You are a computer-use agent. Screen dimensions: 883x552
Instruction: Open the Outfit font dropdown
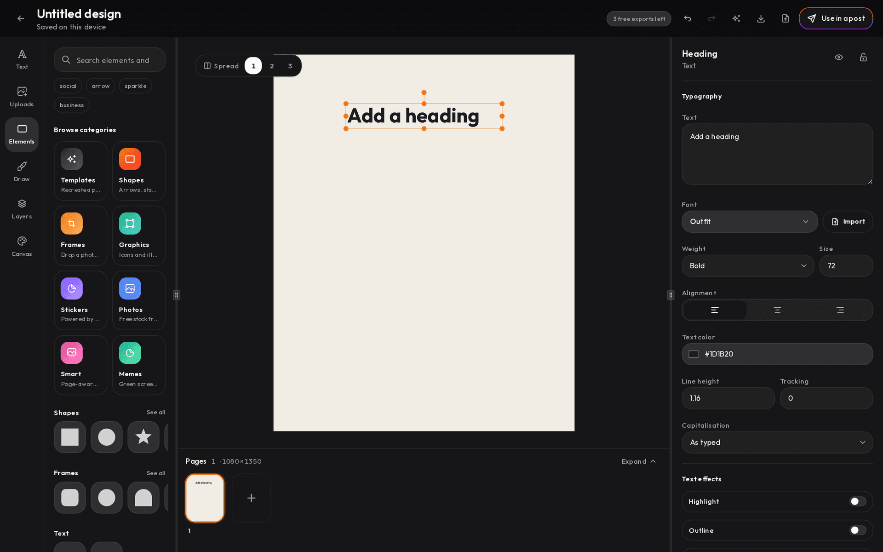pyautogui.click(x=750, y=222)
